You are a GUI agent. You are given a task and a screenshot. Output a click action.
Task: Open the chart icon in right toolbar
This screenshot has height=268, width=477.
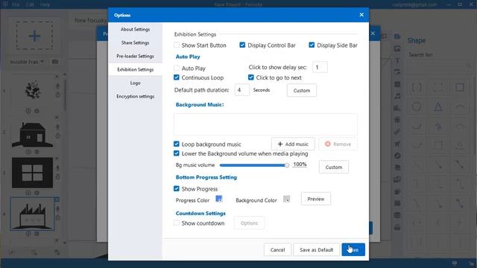point(397,108)
